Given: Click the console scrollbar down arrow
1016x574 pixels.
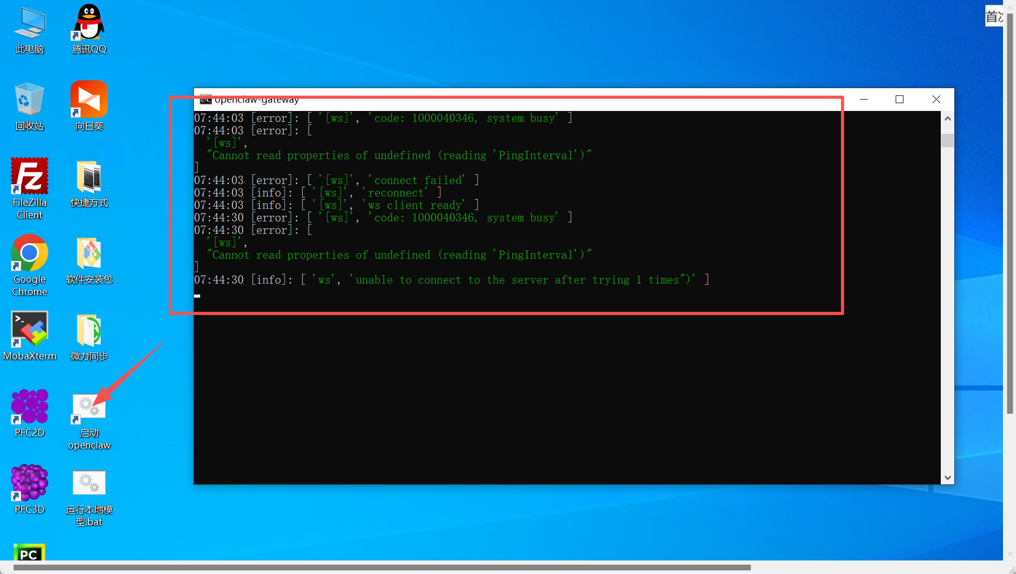Looking at the screenshot, I should click(x=948, y=478).
